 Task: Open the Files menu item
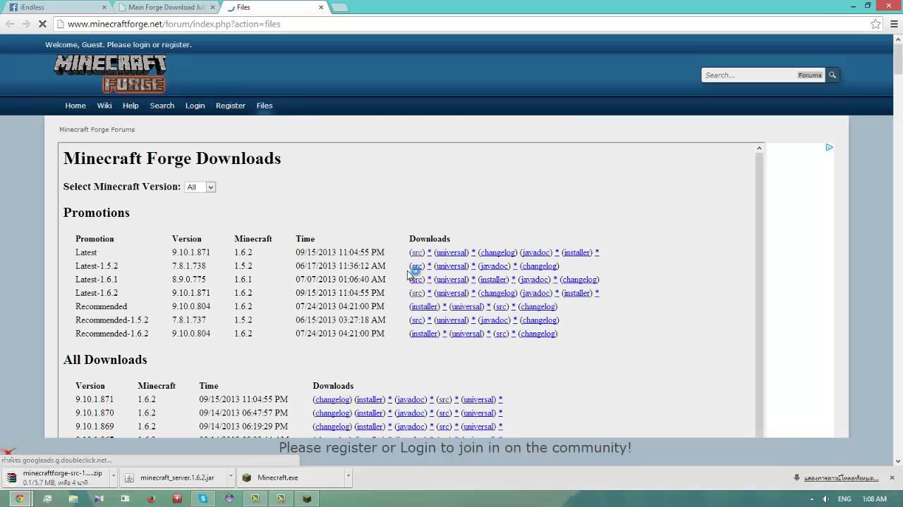(265, 106)
